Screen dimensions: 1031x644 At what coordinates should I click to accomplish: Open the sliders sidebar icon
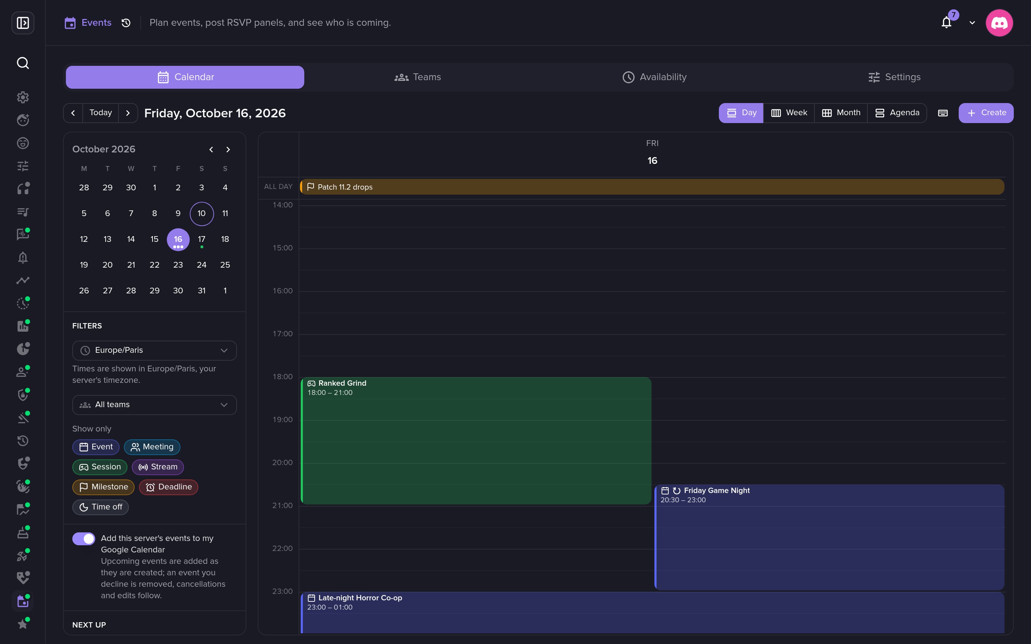[23, 166]
